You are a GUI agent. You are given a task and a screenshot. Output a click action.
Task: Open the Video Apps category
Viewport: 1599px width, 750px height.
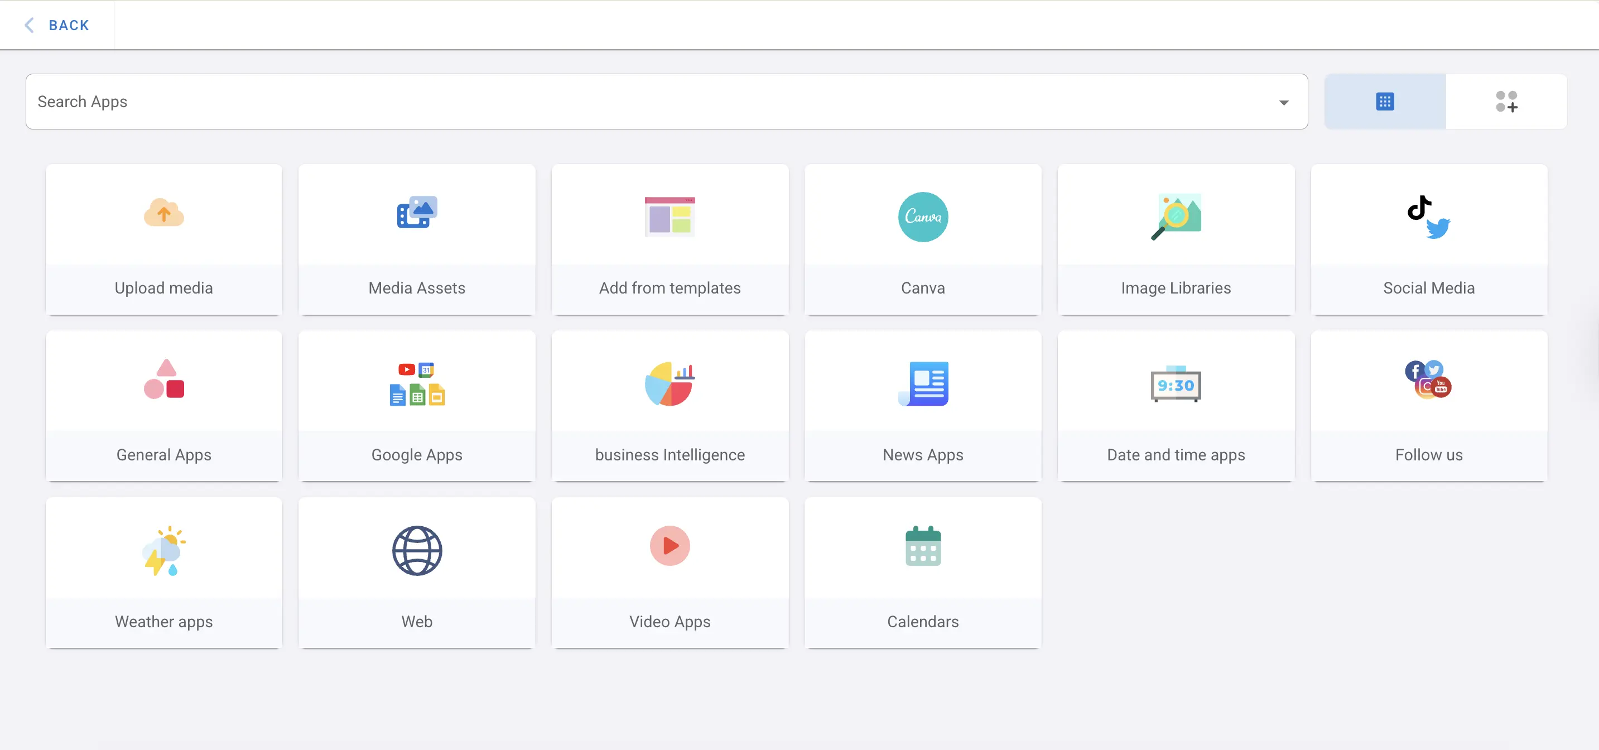tap(670, 573)
